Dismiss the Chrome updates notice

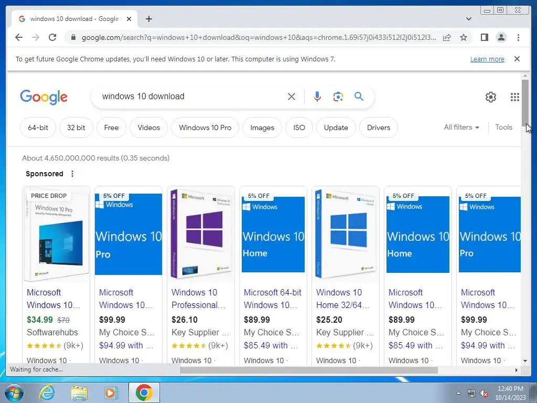click(x=517, y=59)
